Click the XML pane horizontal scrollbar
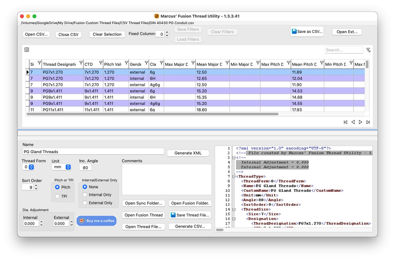The width and height of the screenshot is (395, 260). coord(220,230)
